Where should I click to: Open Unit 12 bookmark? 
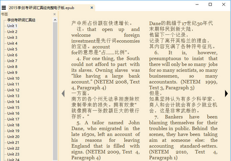click(13, 90)
